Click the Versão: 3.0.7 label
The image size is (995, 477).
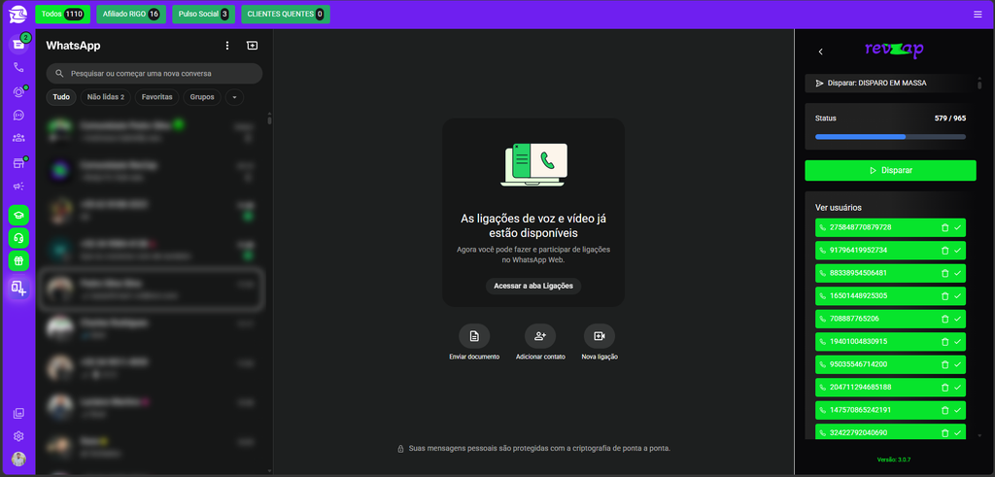point(894,460)
